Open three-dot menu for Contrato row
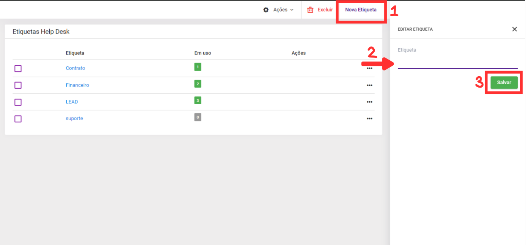The height and width of the screenshot is (245, 526). tap(369, 69)
